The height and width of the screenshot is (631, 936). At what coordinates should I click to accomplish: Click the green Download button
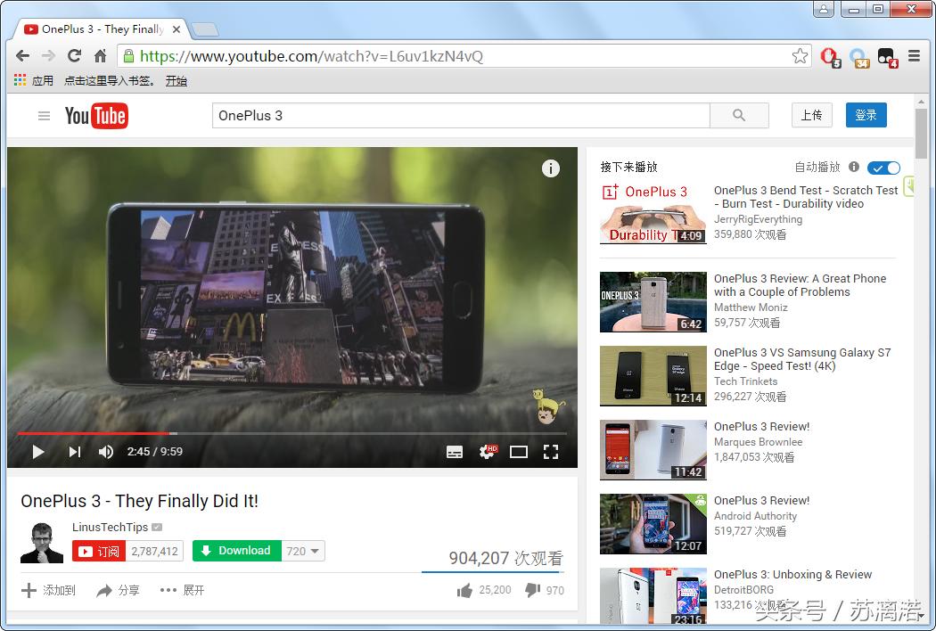(237, 551)
